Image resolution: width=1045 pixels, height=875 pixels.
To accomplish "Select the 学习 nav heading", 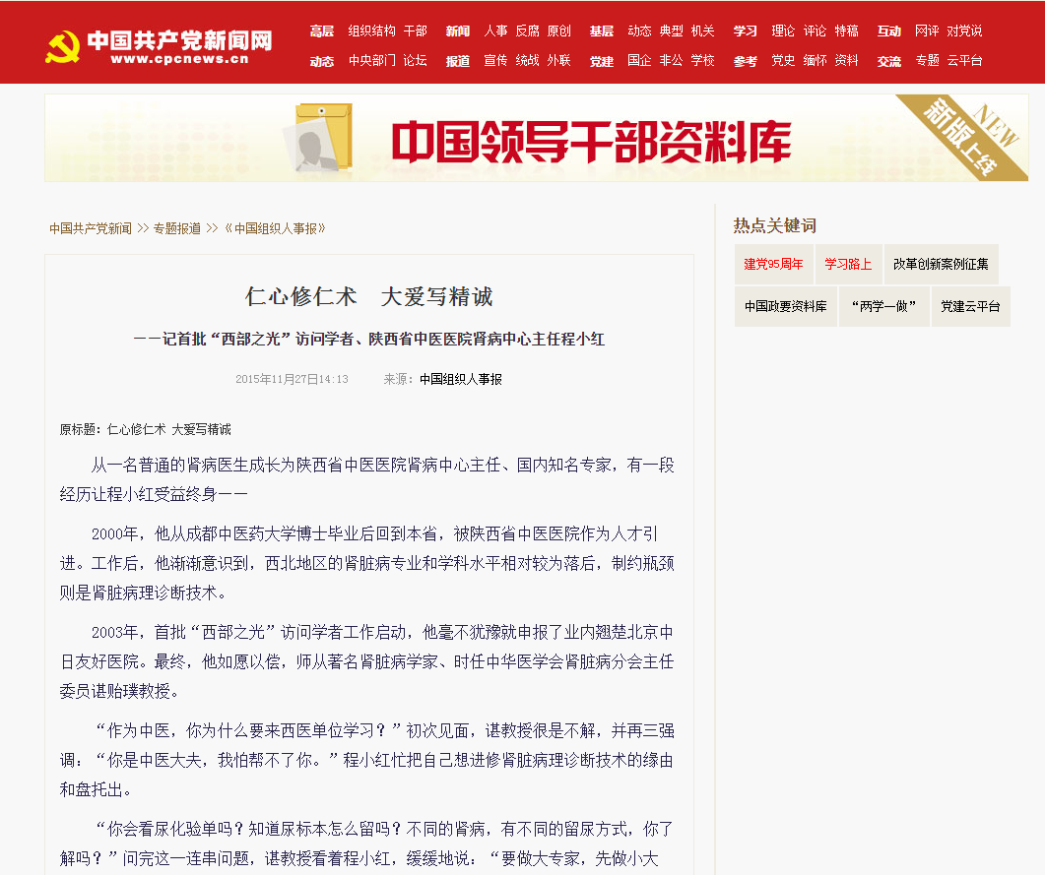I will tap(746, 31).
